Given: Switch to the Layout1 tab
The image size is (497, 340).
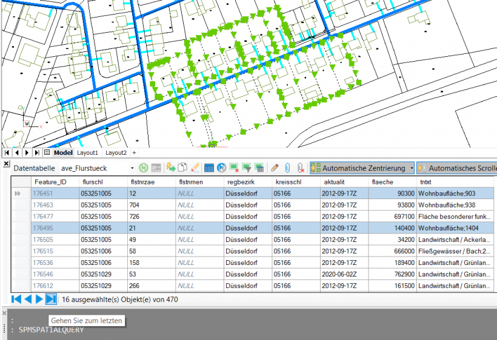Looking at the screenshot, I should point(87,152).
